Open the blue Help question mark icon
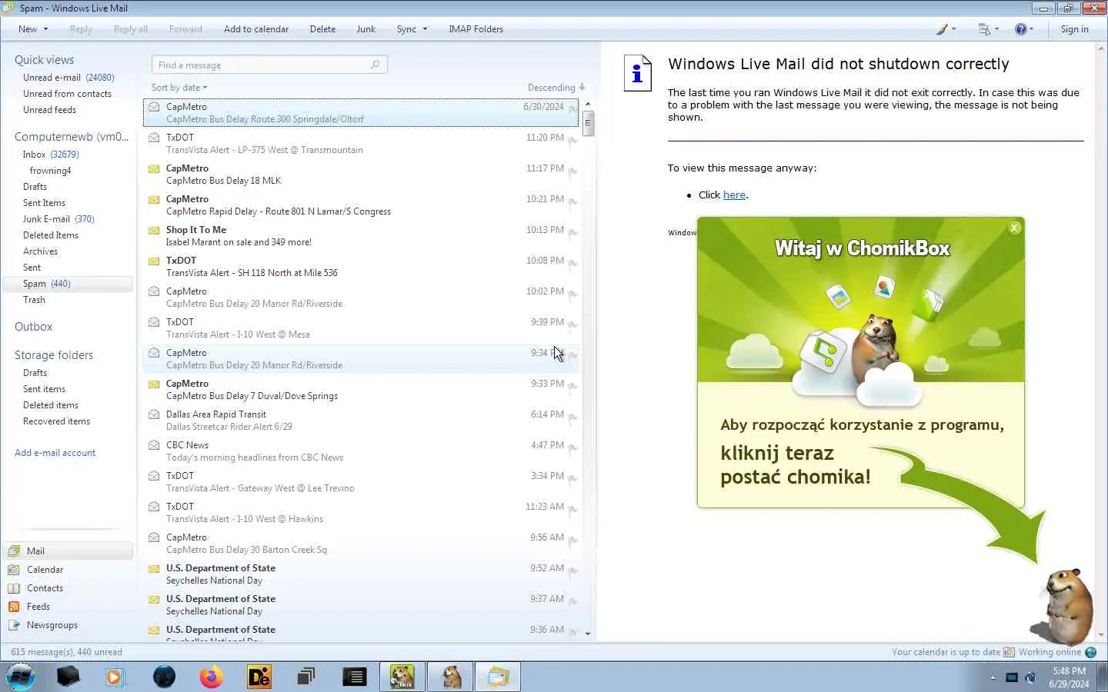Image resolution: width=1108 pixels, height=692 pixels. click(1020, 29)
